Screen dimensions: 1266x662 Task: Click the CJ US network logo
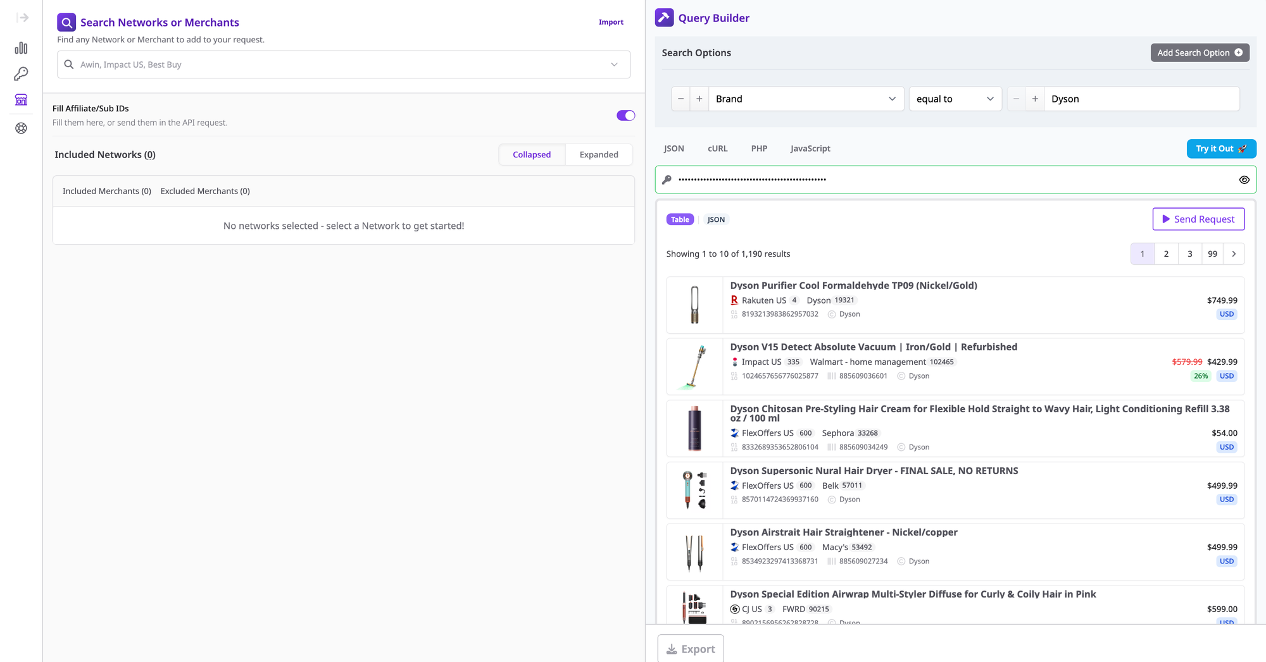734,609
